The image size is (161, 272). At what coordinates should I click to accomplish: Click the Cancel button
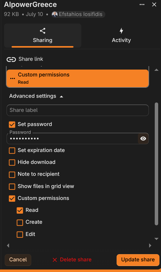coord(18,260)
